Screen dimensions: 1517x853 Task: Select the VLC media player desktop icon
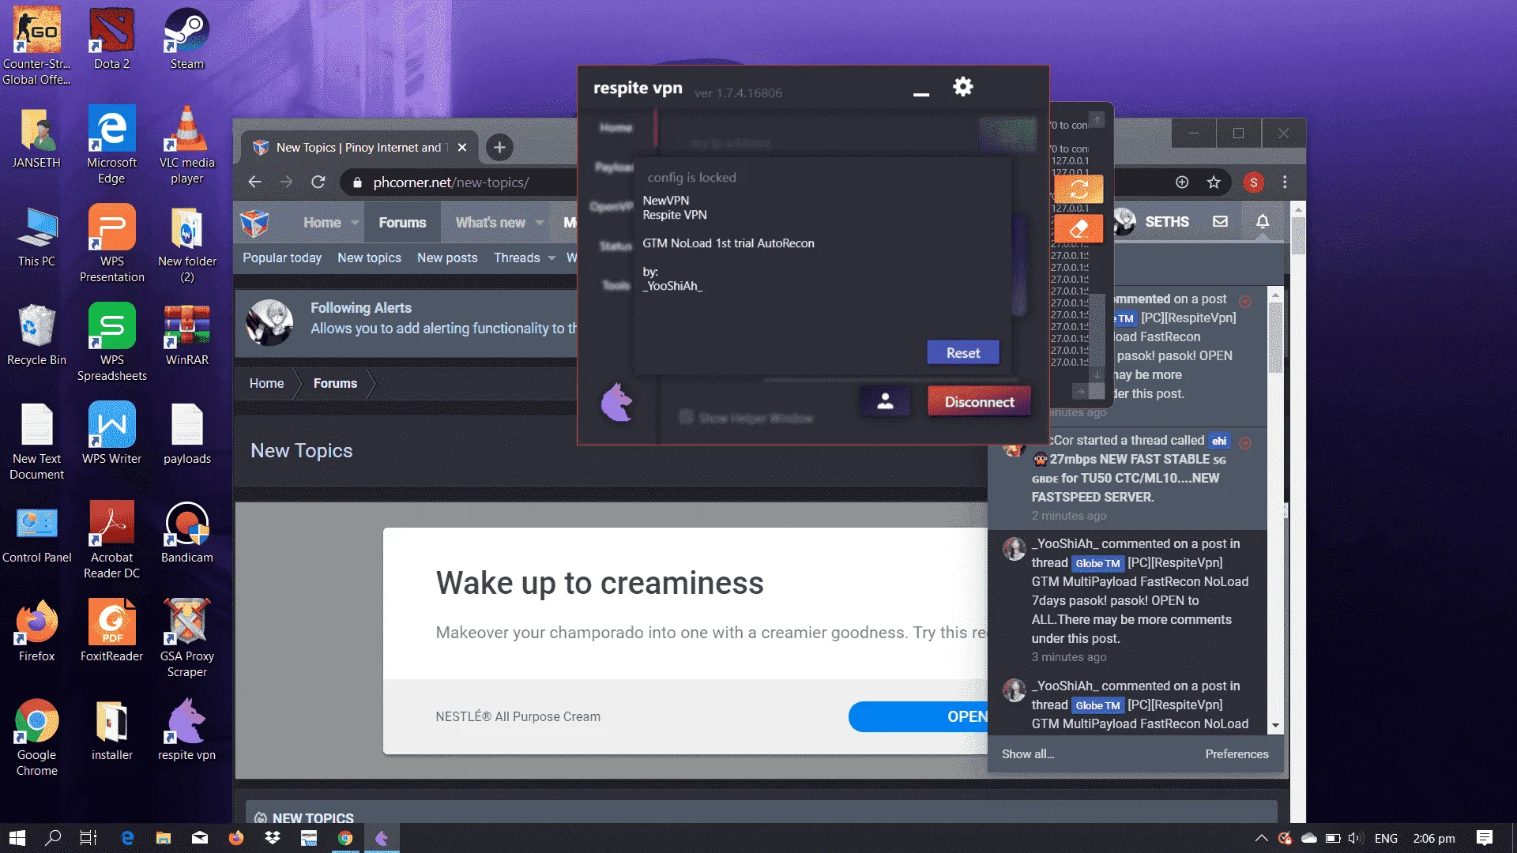pos(187,145)
